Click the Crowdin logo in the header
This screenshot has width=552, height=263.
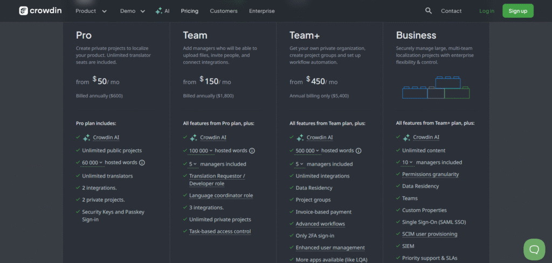[40, 11]
